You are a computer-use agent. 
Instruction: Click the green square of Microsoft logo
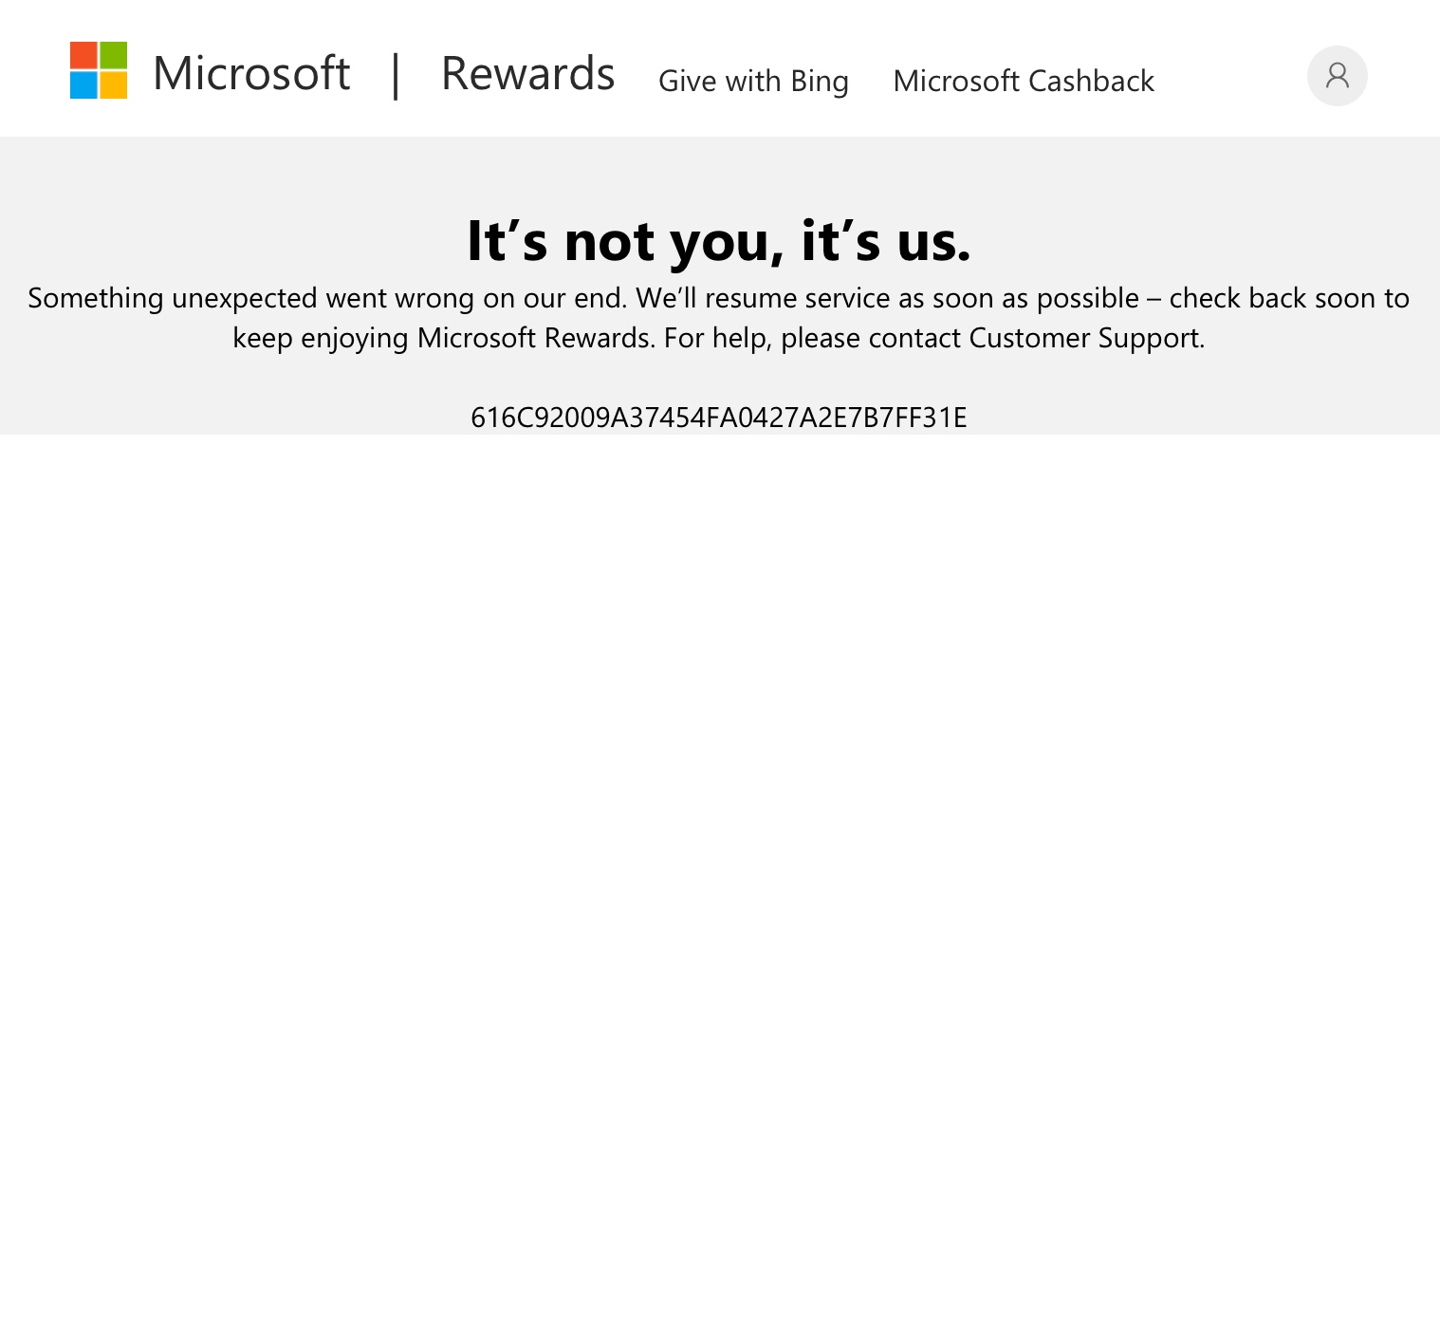[114, 55]
